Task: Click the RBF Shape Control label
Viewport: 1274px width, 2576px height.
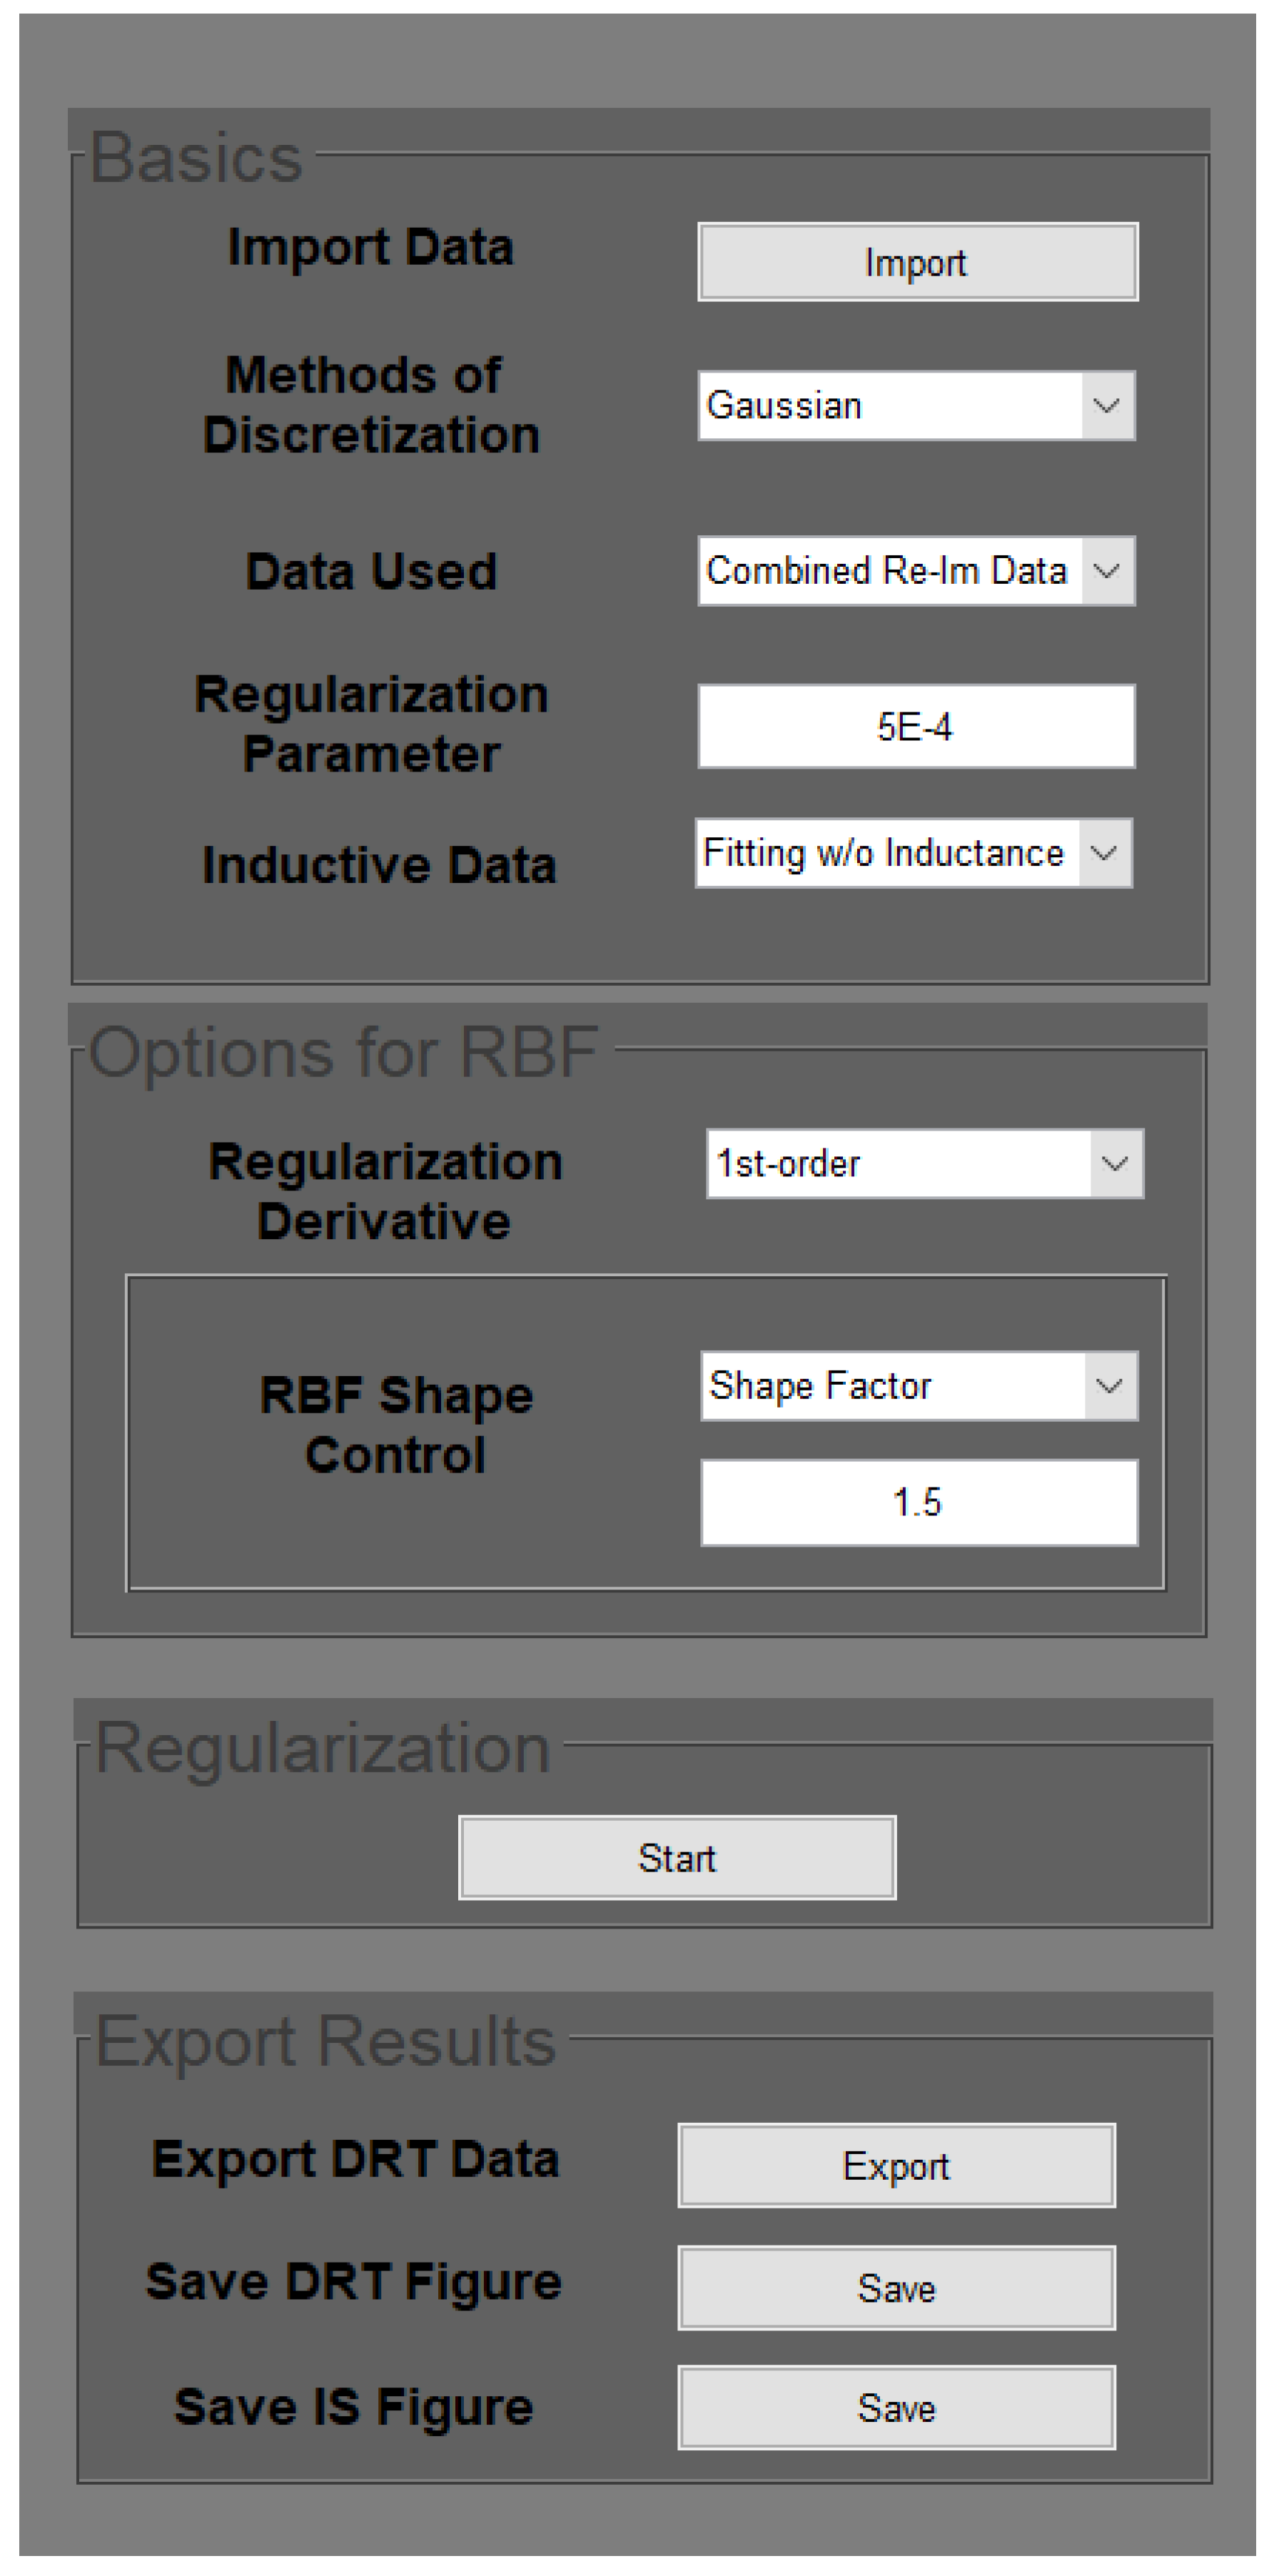Action: point(396,1424)
